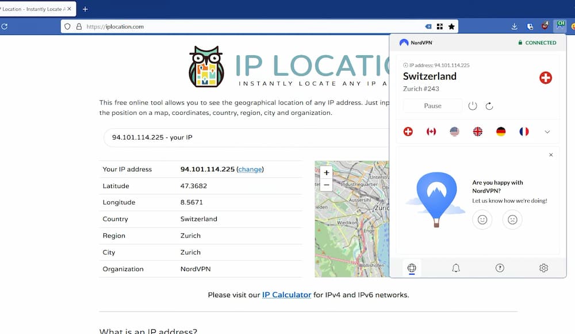575x334 pixels.
Task: Click the change IP address link
Action: pyautogui.click(x=250, y=170)
